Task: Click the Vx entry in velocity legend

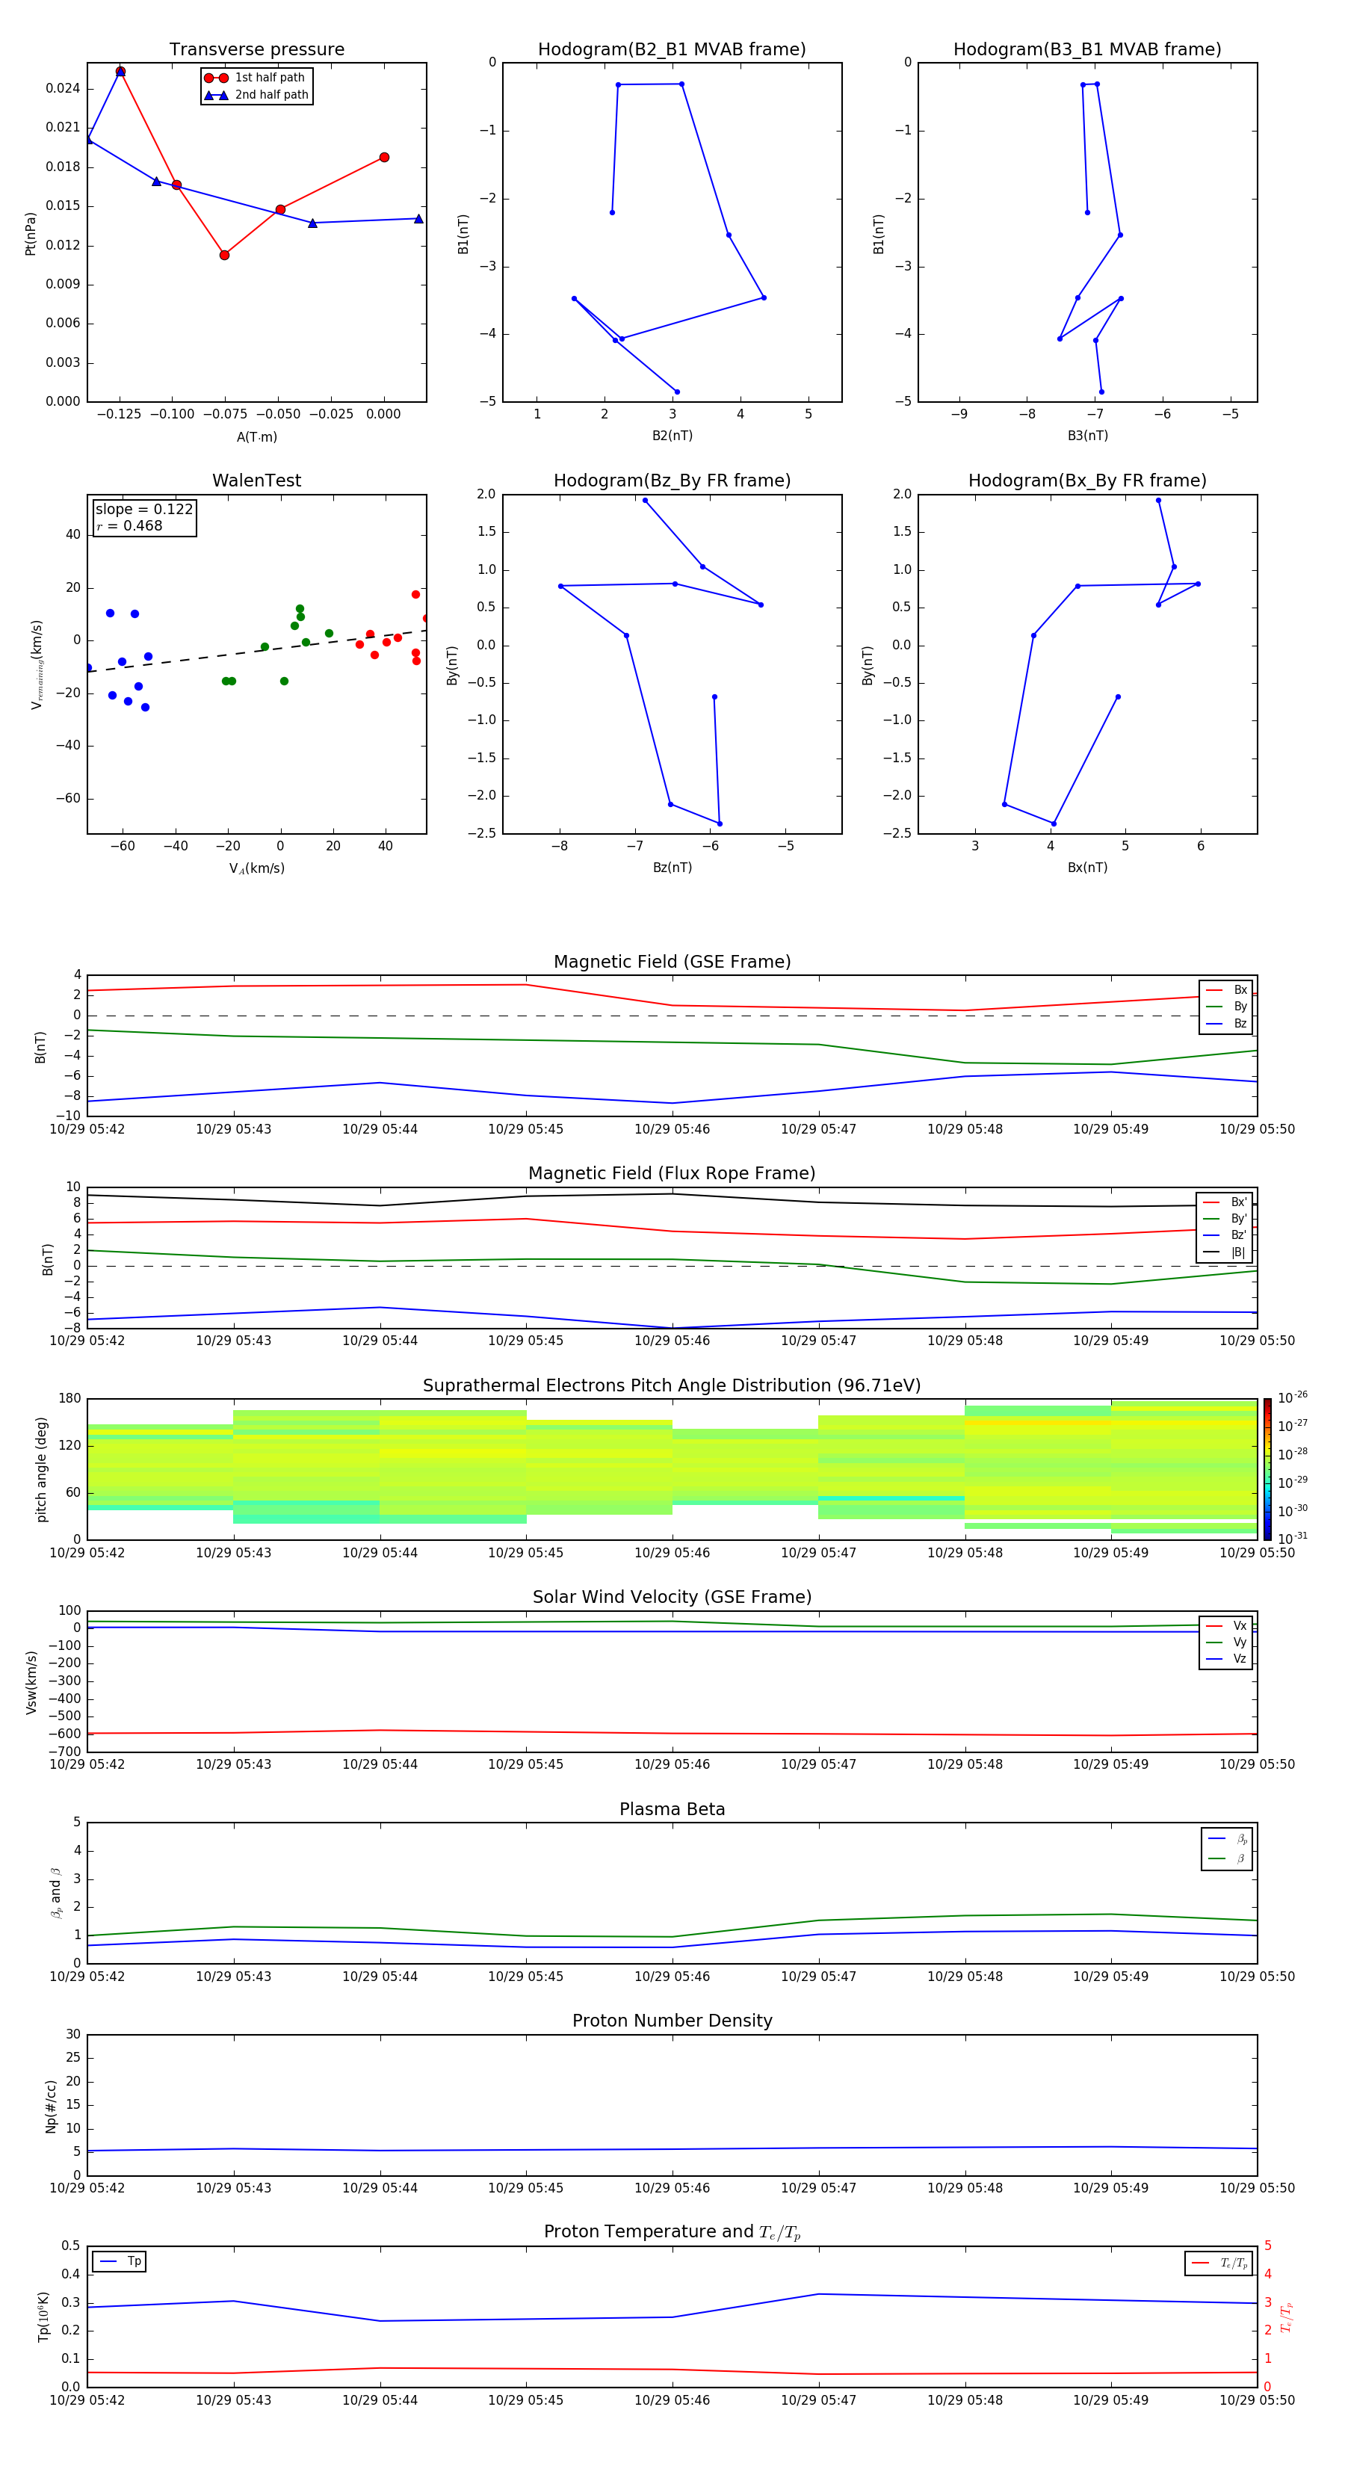Action: (x=1226, y=1625)
